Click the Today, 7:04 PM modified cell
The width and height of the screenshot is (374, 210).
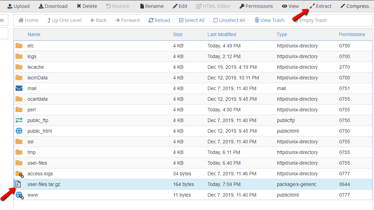(x=224, y=184)
